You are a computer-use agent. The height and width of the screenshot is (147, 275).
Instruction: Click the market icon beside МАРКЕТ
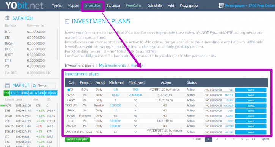coord(8,85)
